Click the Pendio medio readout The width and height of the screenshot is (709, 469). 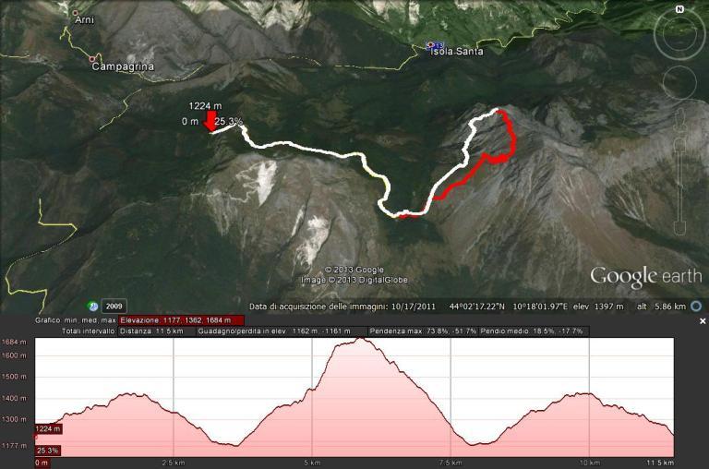tap(533, 331)
